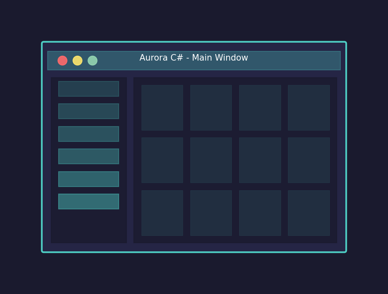Click the green maximize circle in title bar
Screen dimensions: 388x294
coord(92,61)
